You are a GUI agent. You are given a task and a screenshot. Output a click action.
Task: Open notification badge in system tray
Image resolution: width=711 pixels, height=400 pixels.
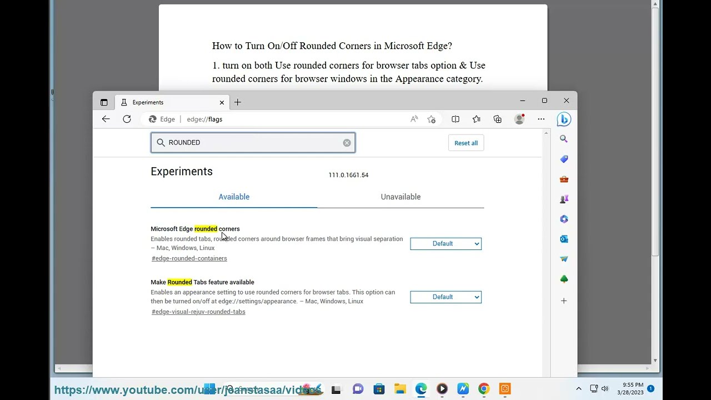click(x=650, y=389)
